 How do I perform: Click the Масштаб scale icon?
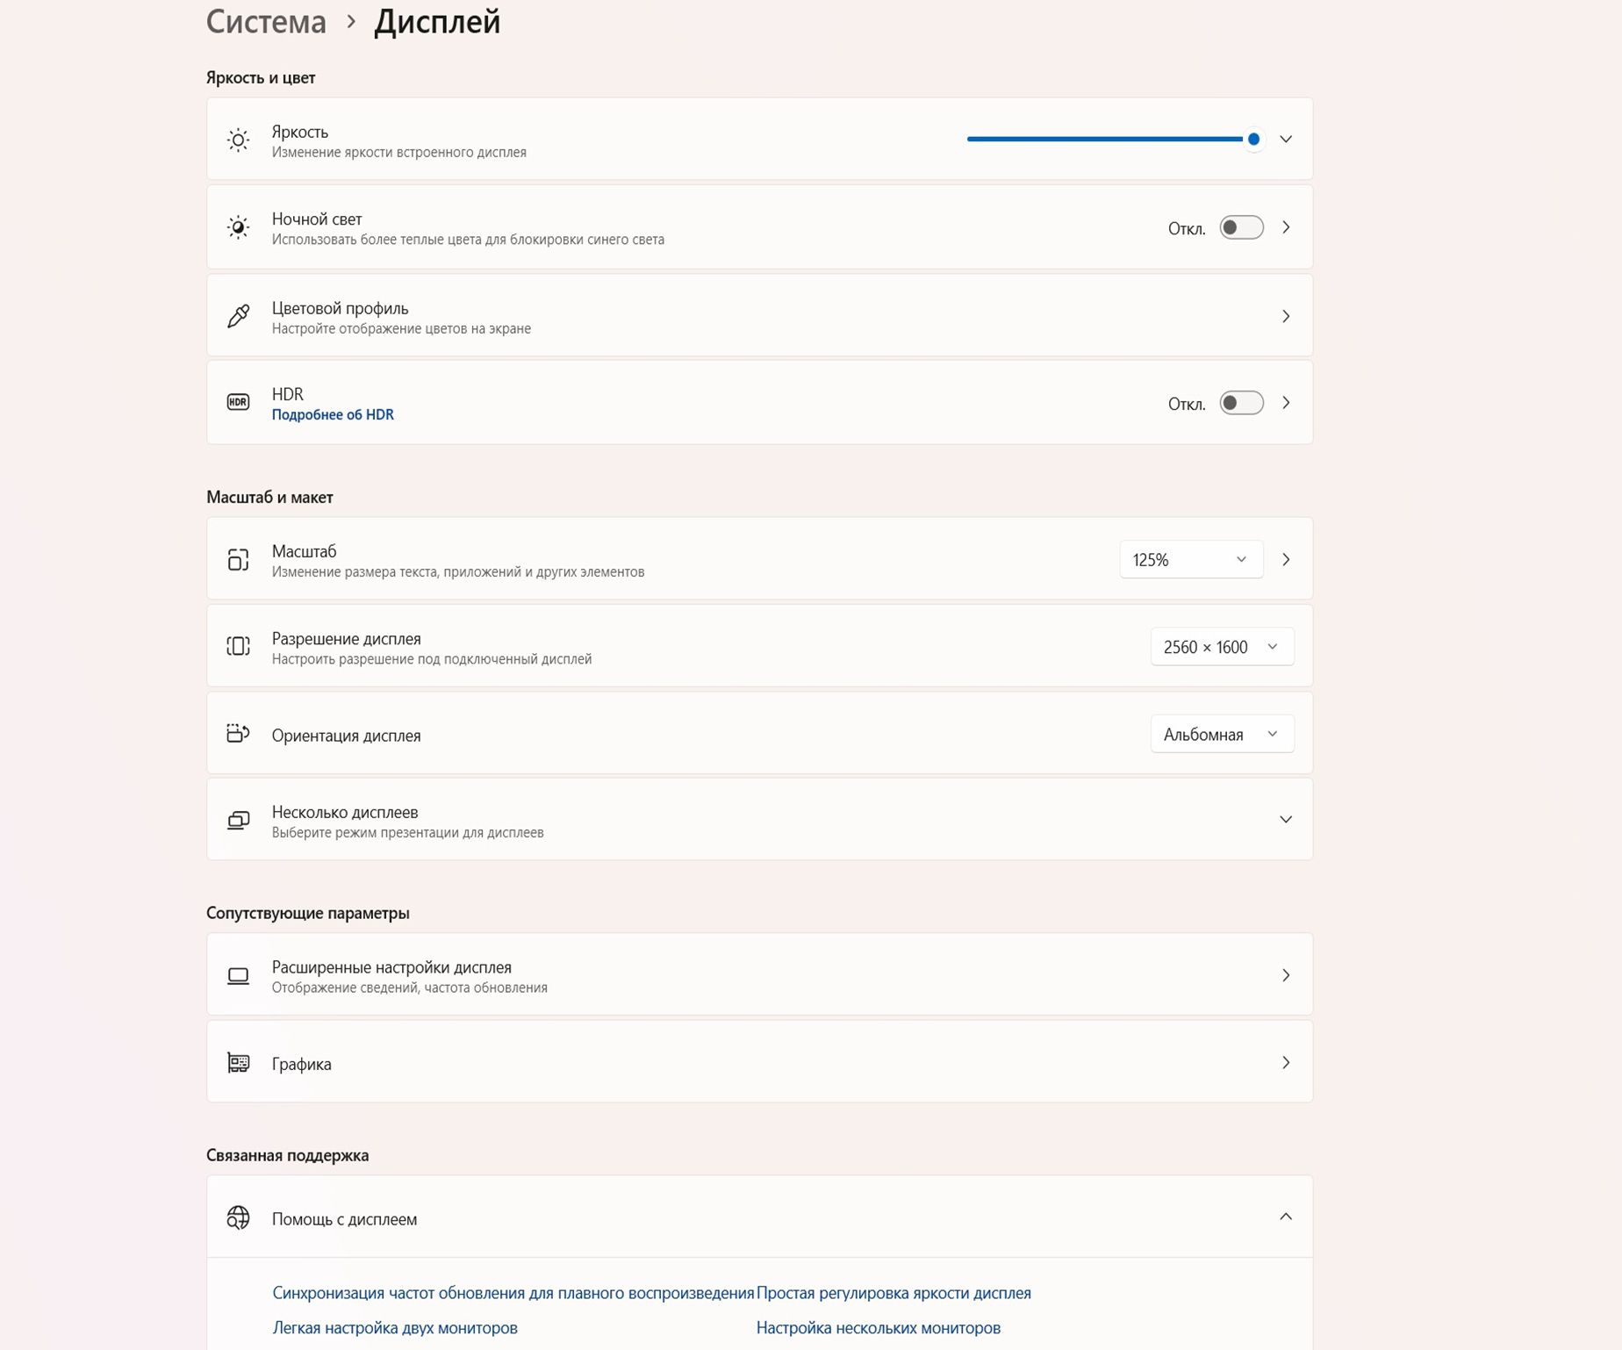238,559
